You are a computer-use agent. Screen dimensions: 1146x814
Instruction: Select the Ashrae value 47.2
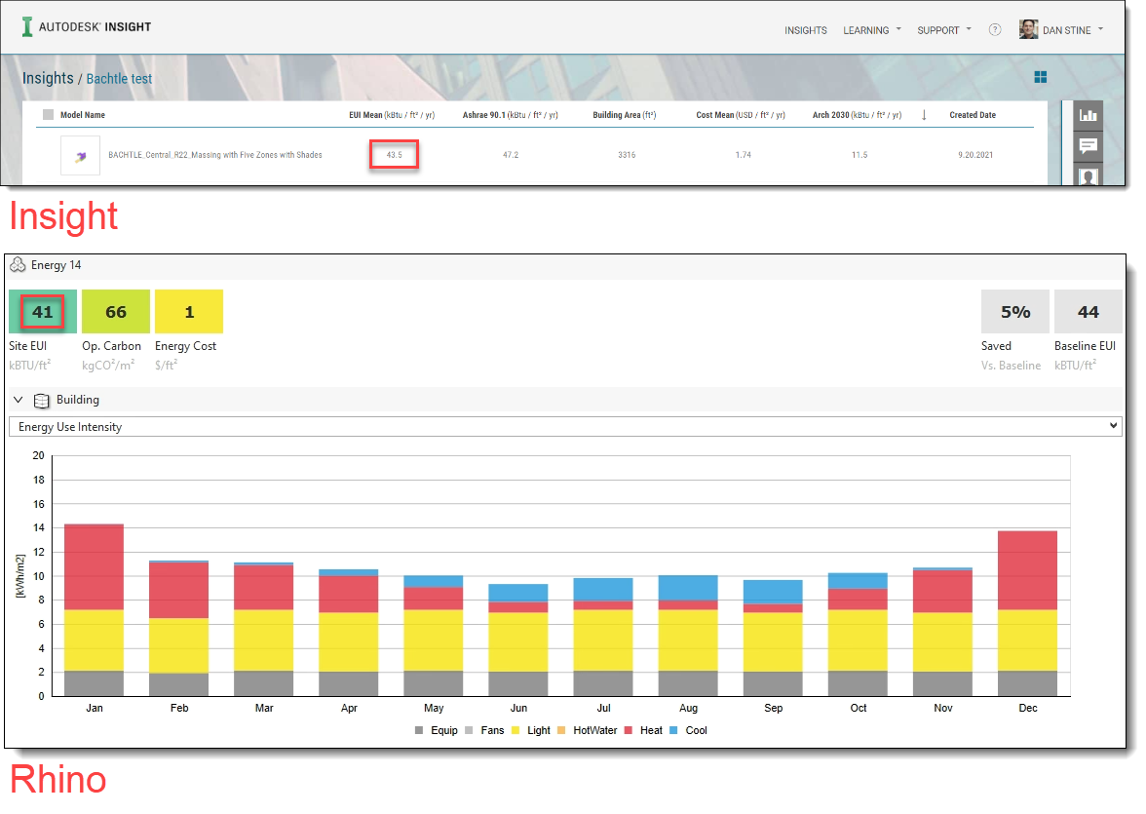[511, 155]
